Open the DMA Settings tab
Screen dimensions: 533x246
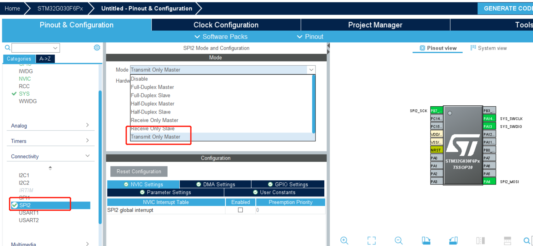216,184
